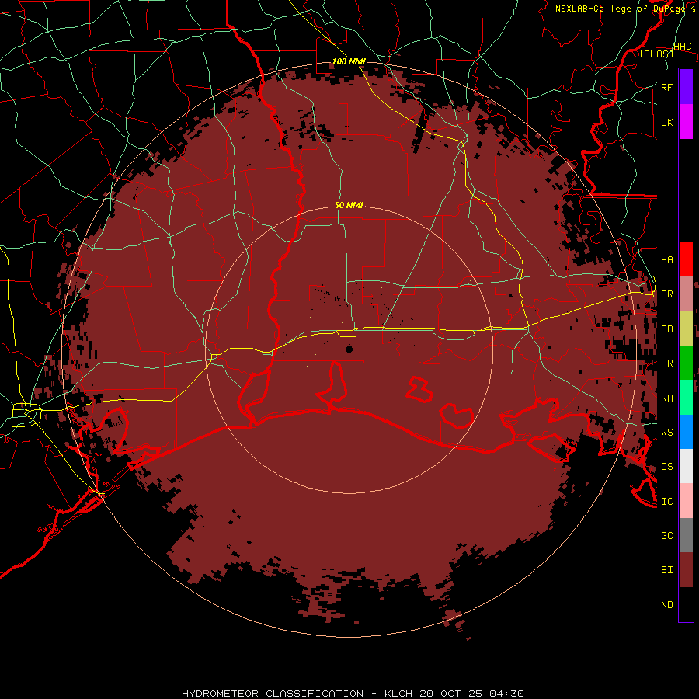Click the BI legend label
Image resolution: width=699 pixels, height=699 pixels.
[666, 570]
